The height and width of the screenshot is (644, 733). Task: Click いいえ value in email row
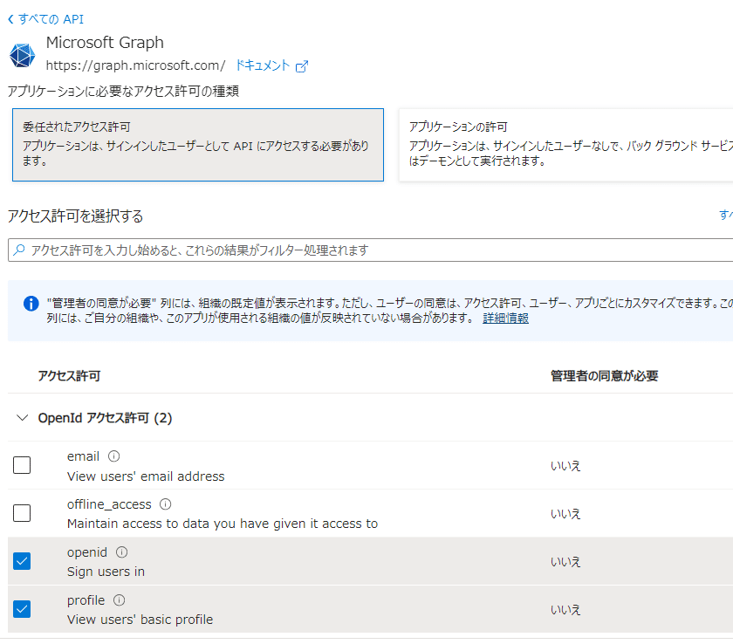(x=565, y=466)
